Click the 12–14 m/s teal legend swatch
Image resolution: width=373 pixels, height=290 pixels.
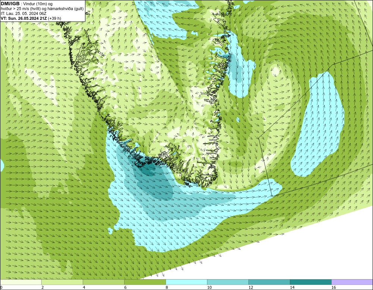pos(269,282)
